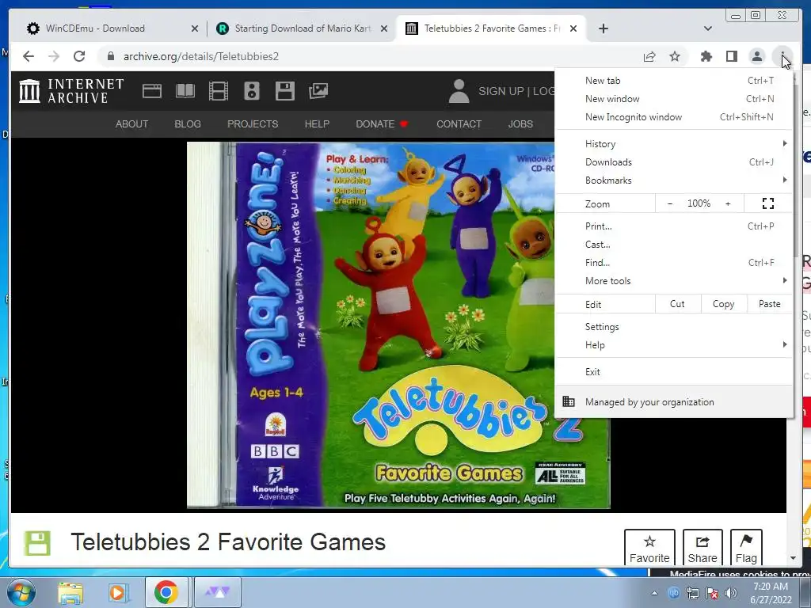Click the share page icon in address bar

point(649,56)
